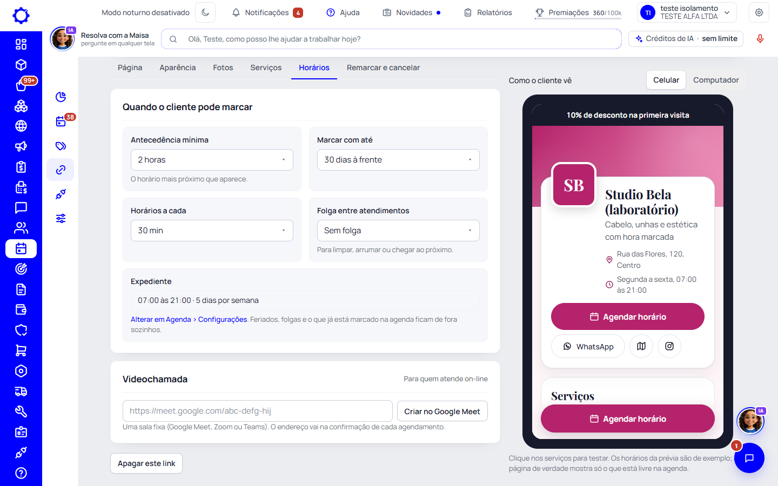The height and width of the screenshot is (486, 778).
Task: Toggle night mode with the moon button
Action: pos(205,12)
